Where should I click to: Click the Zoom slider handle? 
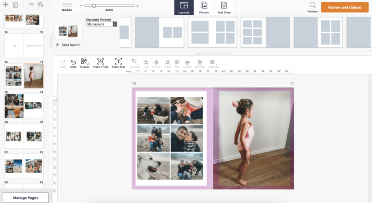(94, 6)
